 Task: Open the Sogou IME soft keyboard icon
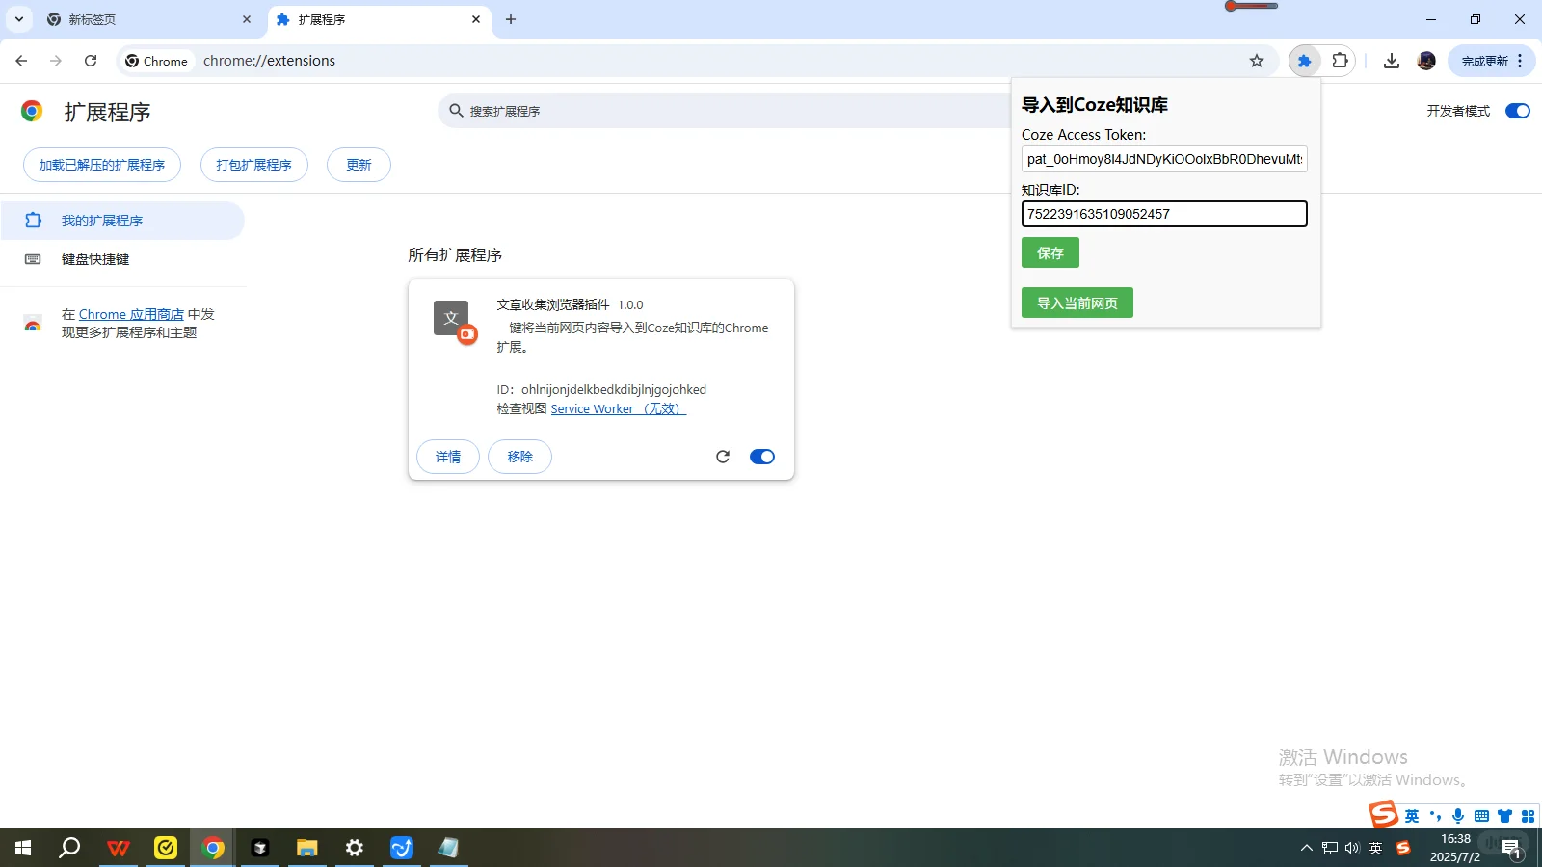(1482, 816)
